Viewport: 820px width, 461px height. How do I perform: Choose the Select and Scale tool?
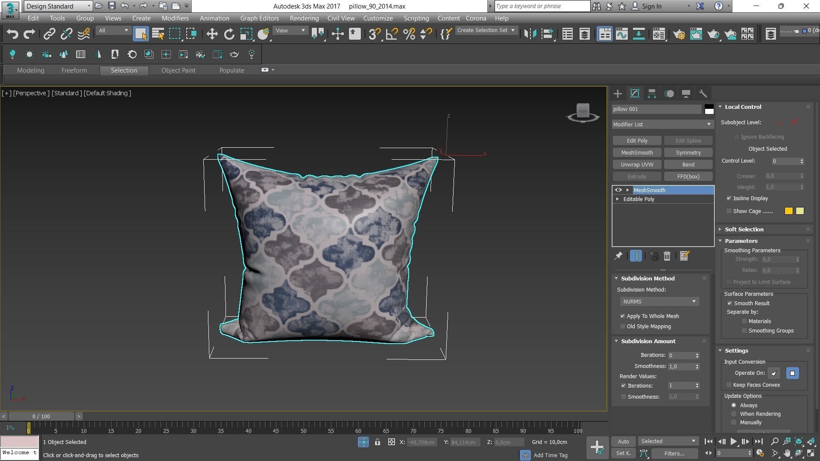point(246,34)
